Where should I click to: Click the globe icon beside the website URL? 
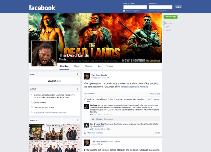pos(32,112)
